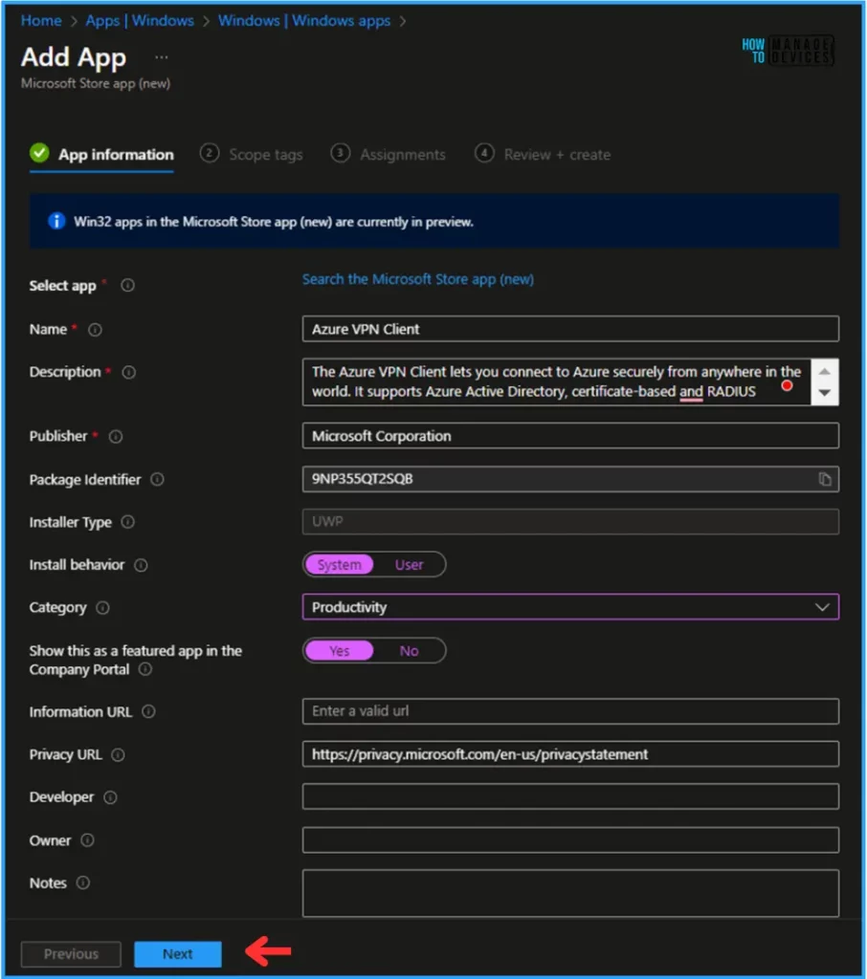The height and width of the screenshot is (979, 867).
Task: Click the Previous button
Action: point(71,954)
